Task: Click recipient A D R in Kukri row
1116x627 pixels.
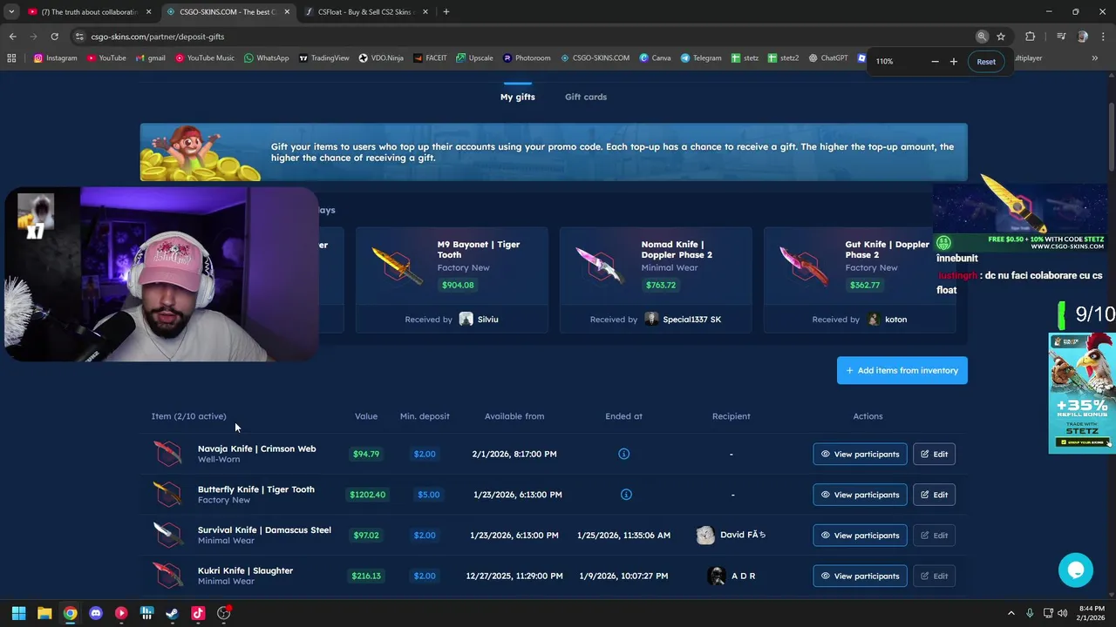Action: [732, 576]
